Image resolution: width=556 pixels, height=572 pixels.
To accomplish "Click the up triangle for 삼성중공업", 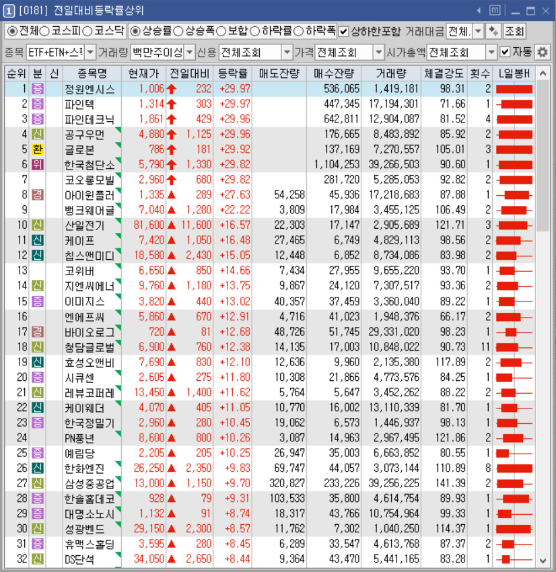I will (x=171, y=484).
